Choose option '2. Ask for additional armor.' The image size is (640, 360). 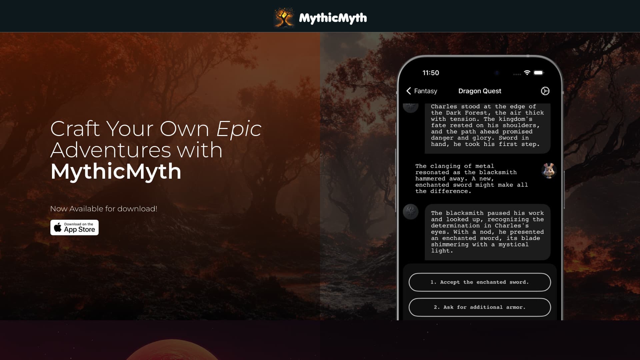click(480, 307)
